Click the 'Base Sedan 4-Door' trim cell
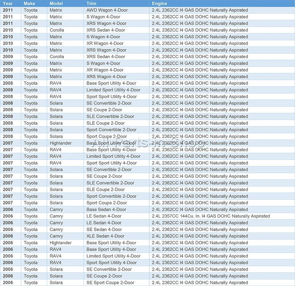Viewport: 295px width, 286px height. tap(106, 210)
